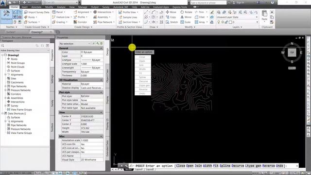Select the Rotate tool
Viewport: 311px width, 175px height.
point(186,12)
